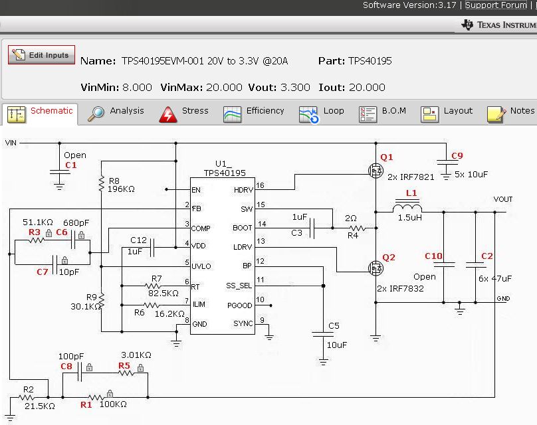Select the L1 inductor symbol
Viewport: 537px width, 425px height.
(x=407, y=206)
